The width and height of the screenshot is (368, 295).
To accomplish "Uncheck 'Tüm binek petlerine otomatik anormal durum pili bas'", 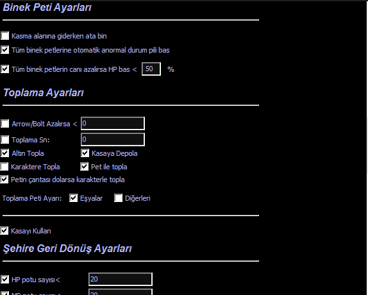I will [x=4, y=50].
